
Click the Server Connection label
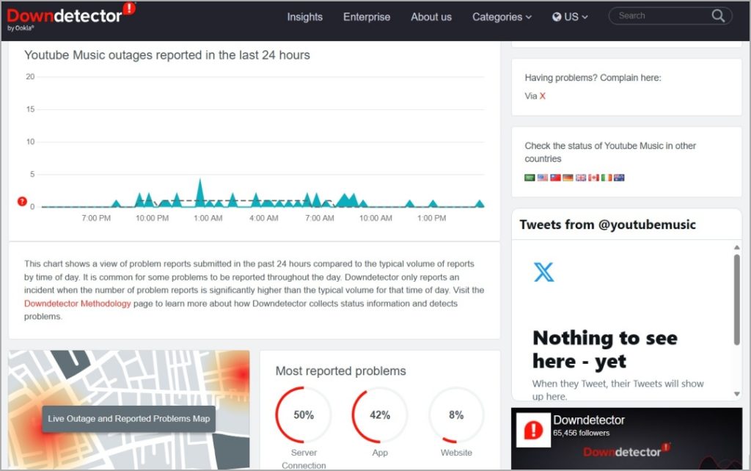pyautogui.click(x=304, y=459)
